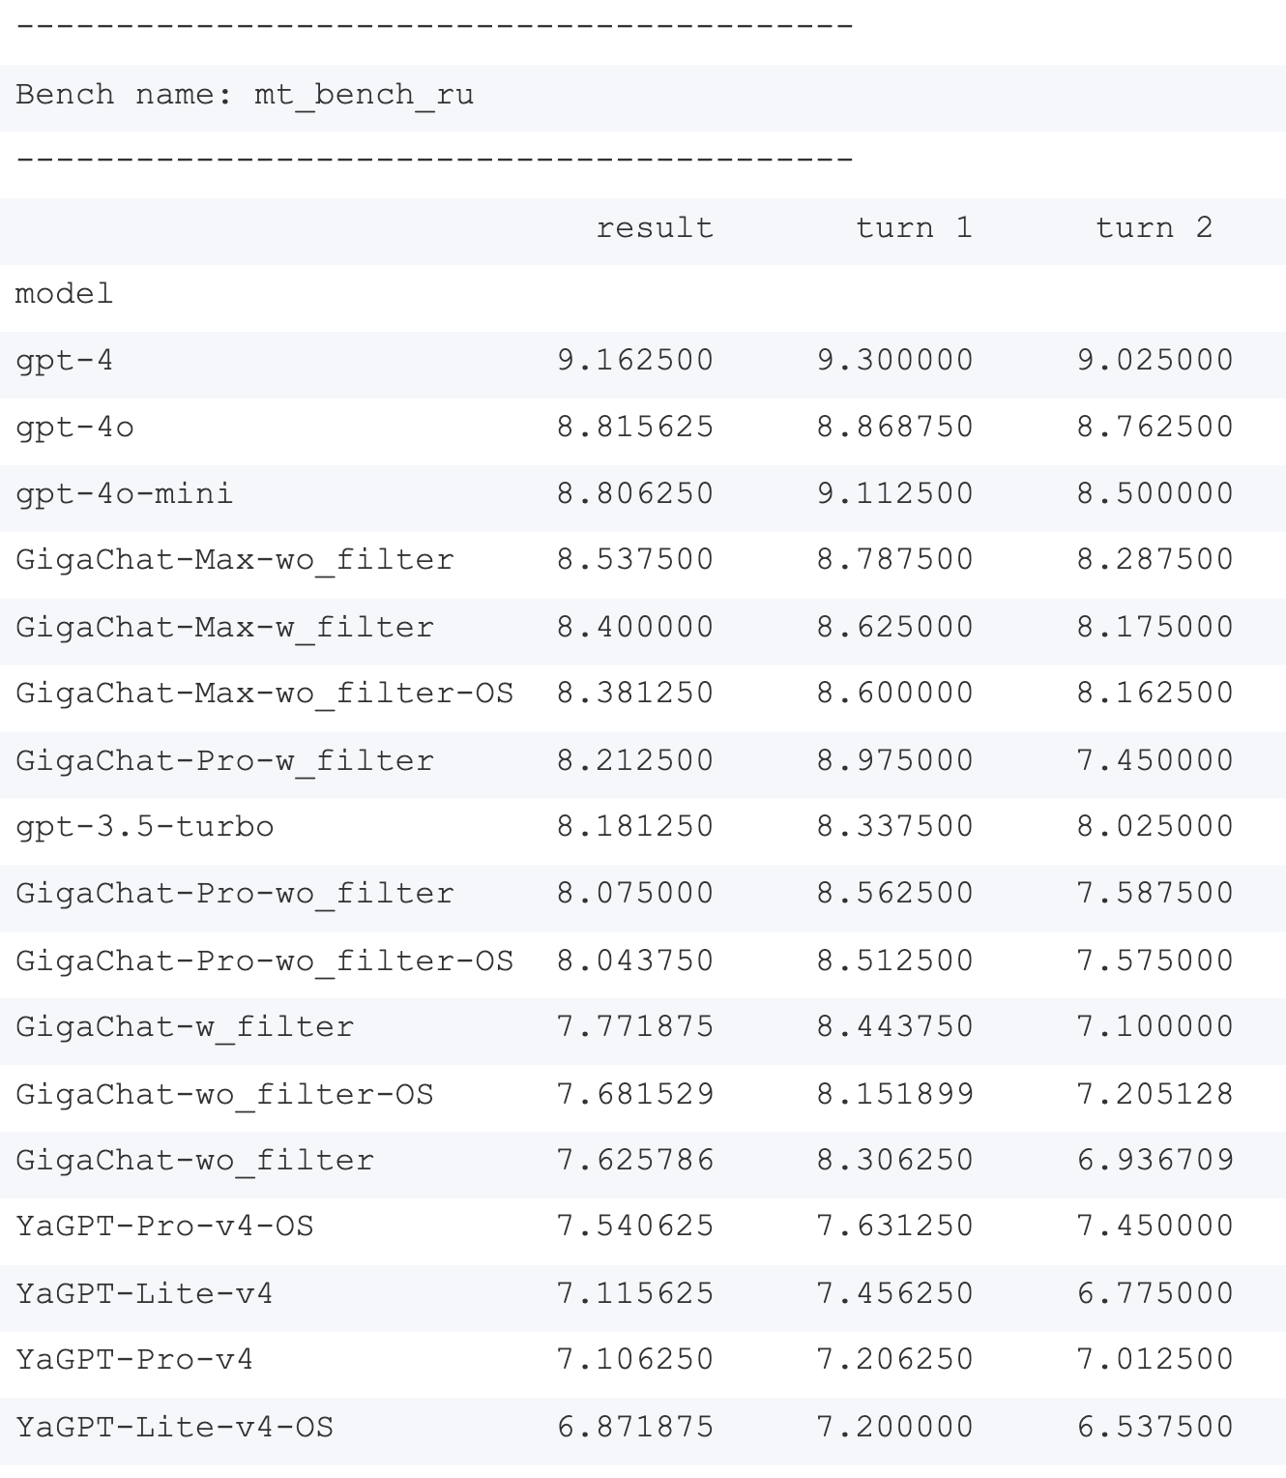1286x1478 pixels.
Task: Click turn 2 value 7.012500
Action: tap(1155, 1361)
